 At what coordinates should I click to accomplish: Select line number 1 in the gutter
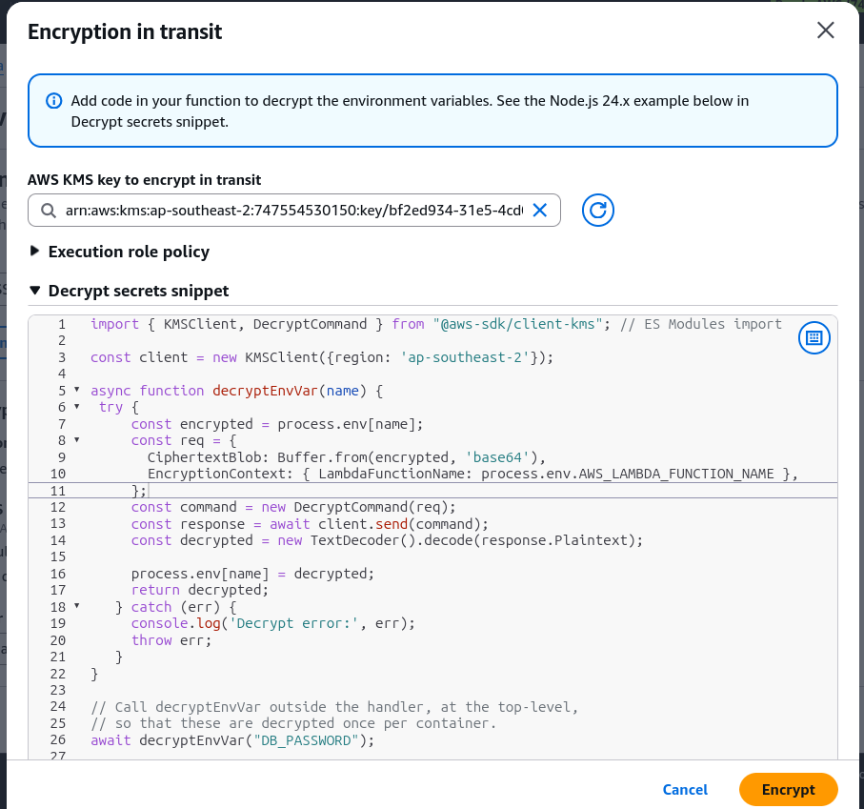coord(62,324)
